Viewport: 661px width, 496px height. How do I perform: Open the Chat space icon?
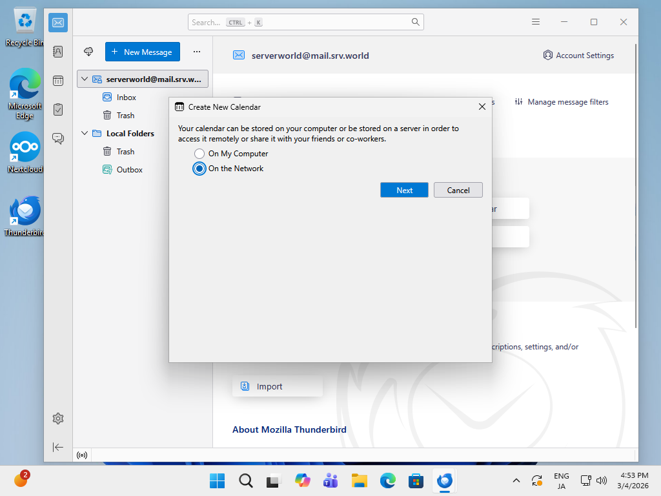[58, 138]
